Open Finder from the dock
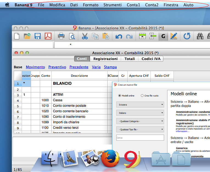 50,158
